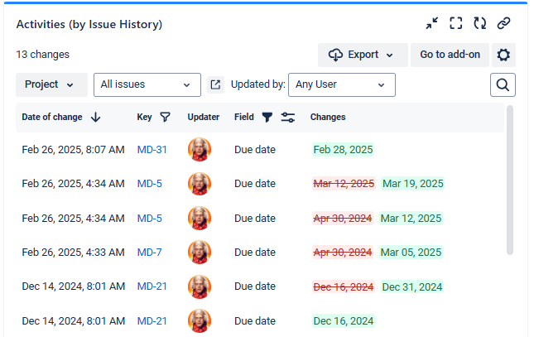
Task: Select the Mar 05, 2025 new value
Action: [411, 253]
